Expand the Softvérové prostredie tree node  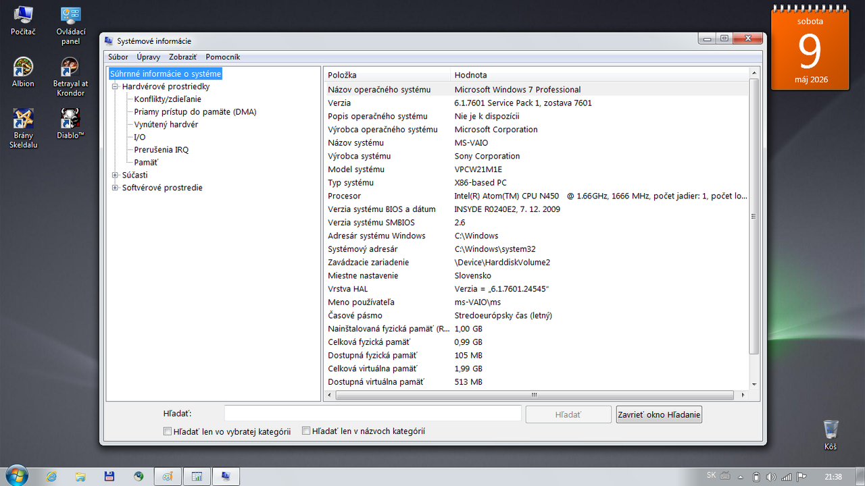point(116,188)
